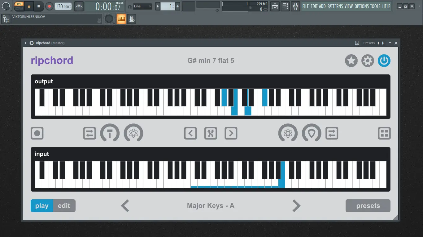Open the plugin options arrow menu

pos(26,43)
